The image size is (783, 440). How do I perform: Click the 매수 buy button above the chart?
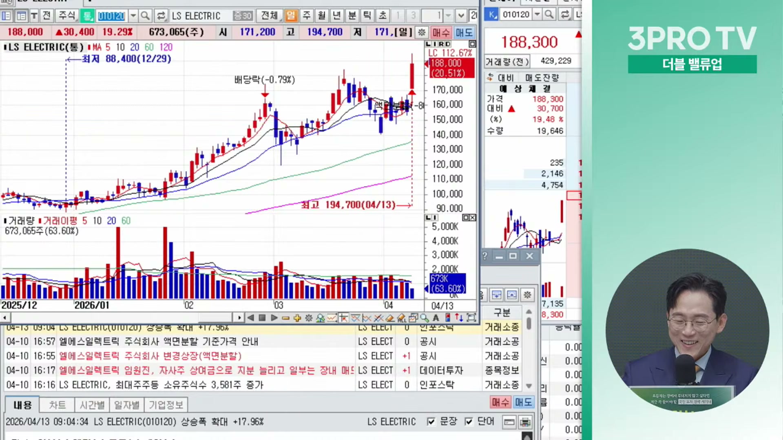[440, 32]
